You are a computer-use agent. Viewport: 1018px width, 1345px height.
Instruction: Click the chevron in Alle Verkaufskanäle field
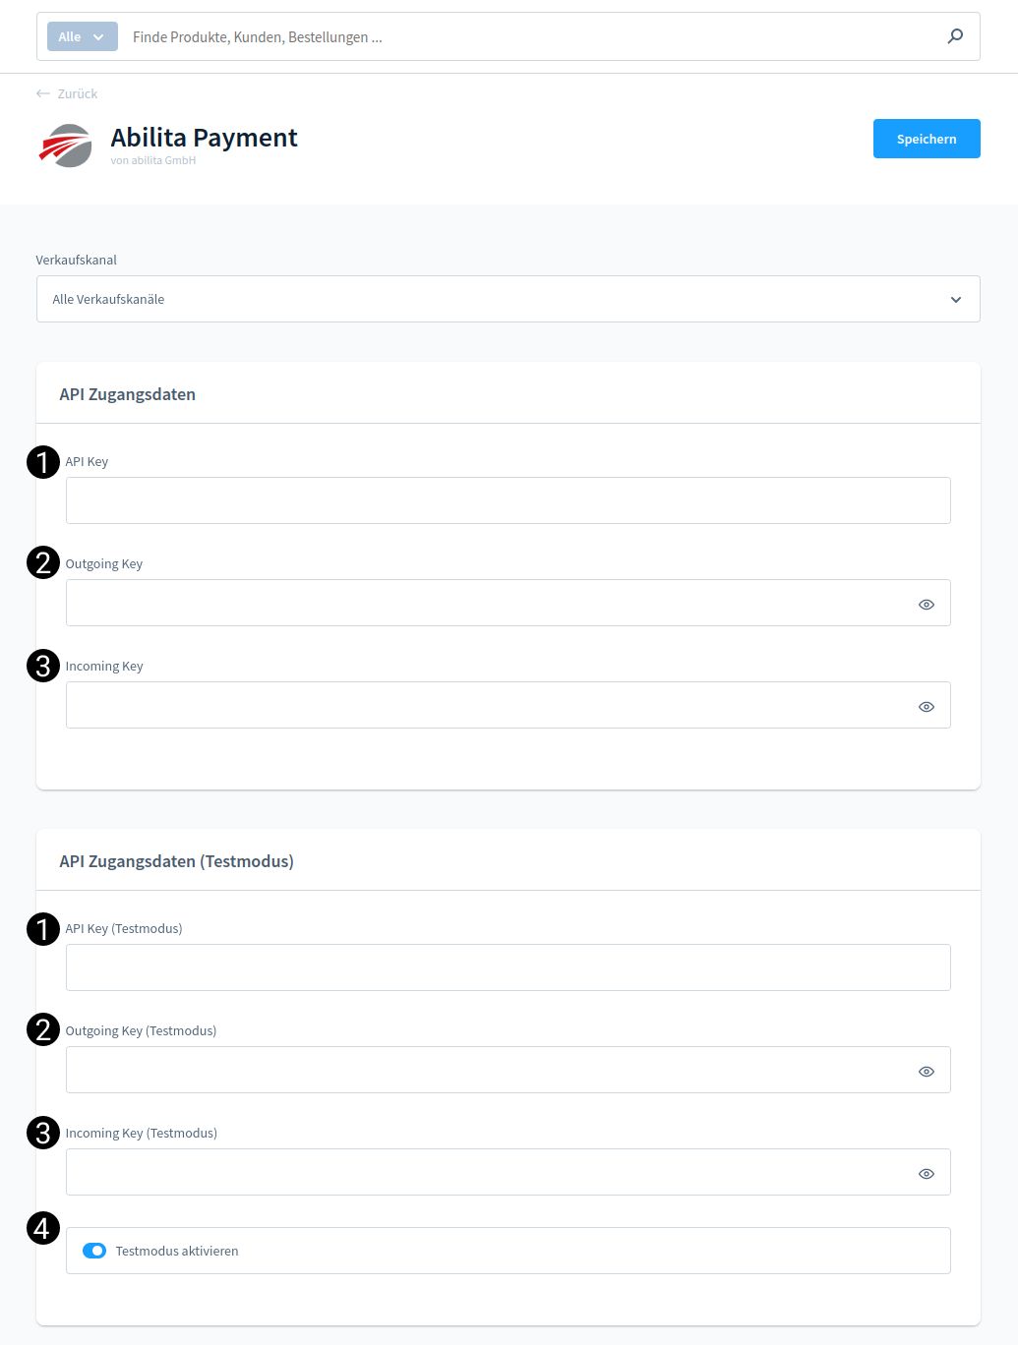point(956,300)
